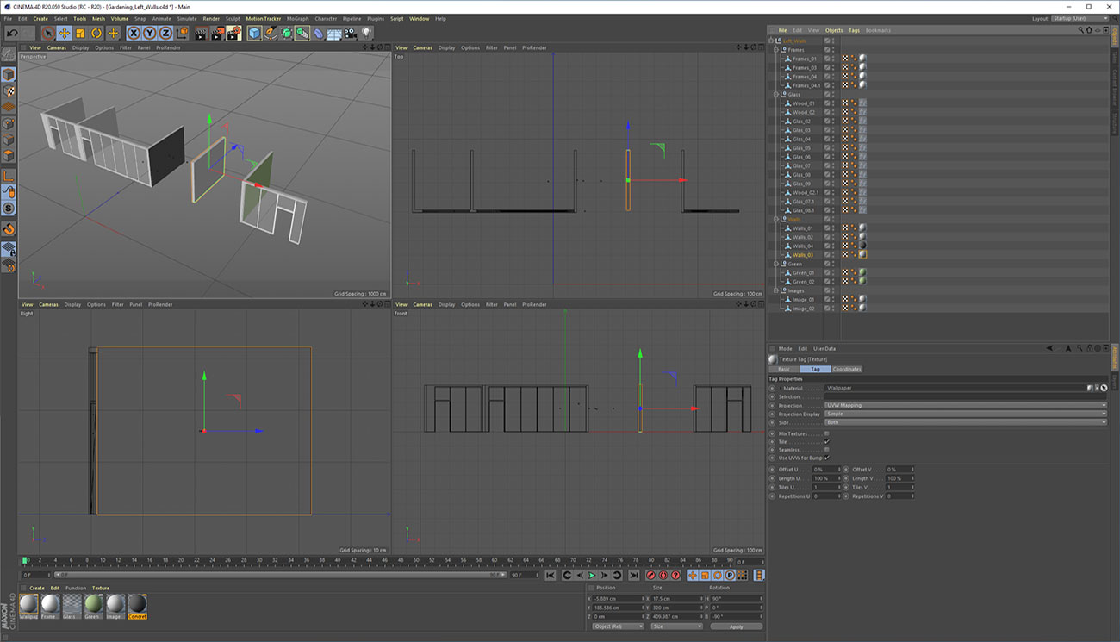Go to end of timeline
The image size is (1120, 642).
point(634,575)
